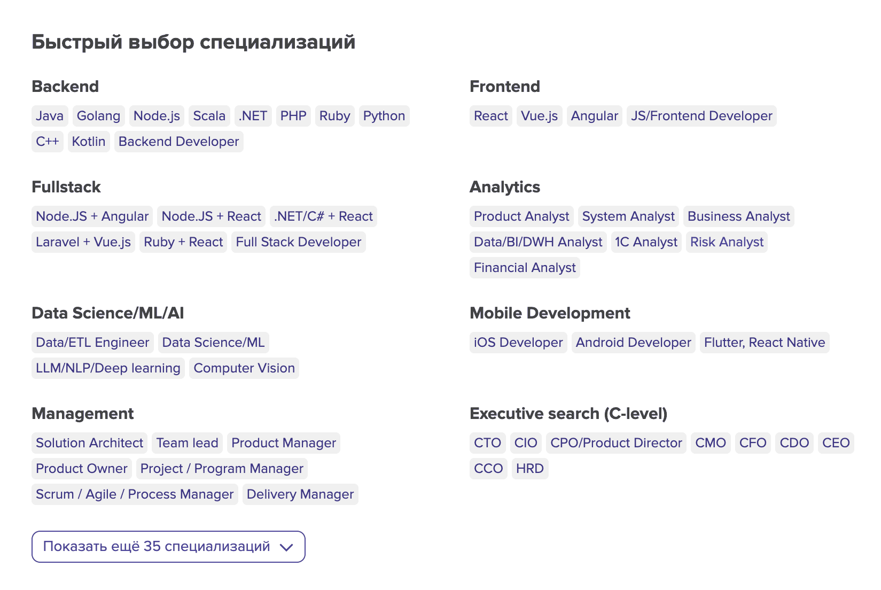Click the iOS Developer tag
Image resolution: width=881 pixels, height=590 pixels.
coord(518,343)
